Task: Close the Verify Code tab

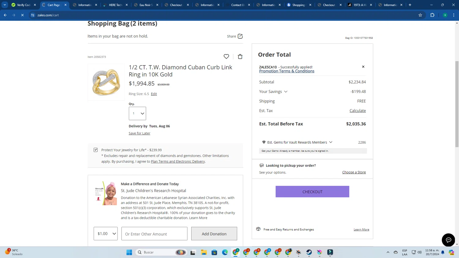Action: click(35, 5)
